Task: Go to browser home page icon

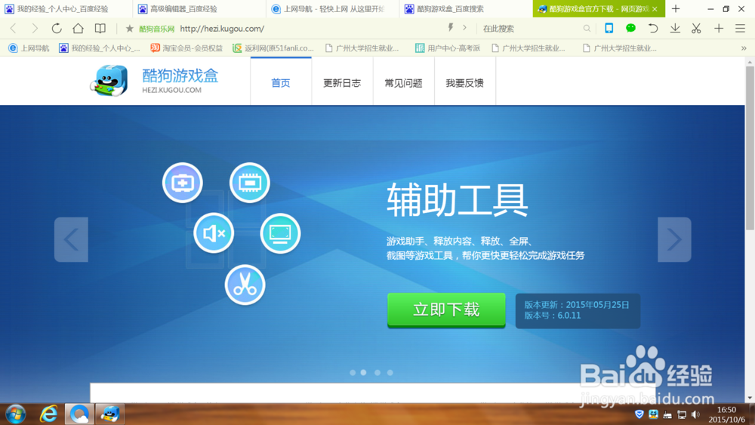Action: click(x=78, y=29)
